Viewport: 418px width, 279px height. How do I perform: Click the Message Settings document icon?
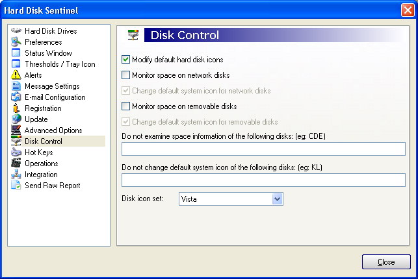coord(16,86)
